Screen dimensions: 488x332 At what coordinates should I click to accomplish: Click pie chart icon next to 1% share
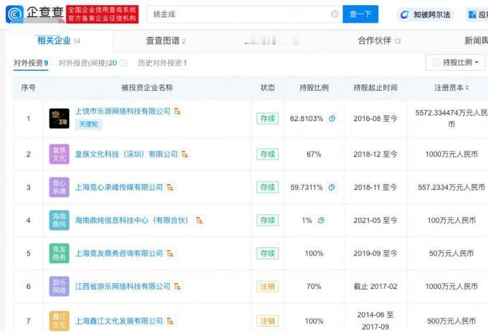point(321,220)
